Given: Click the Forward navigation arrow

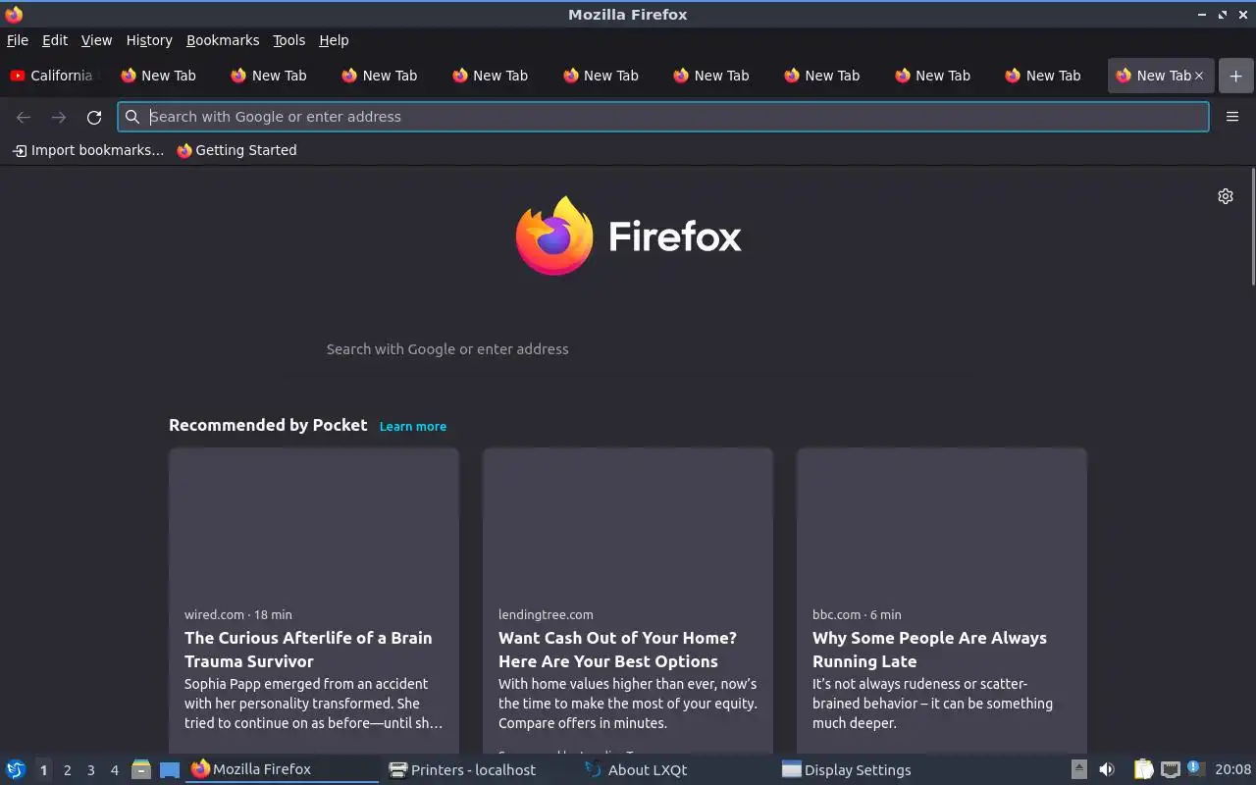Looking at the screenshot, I should [x=59, y=117].
